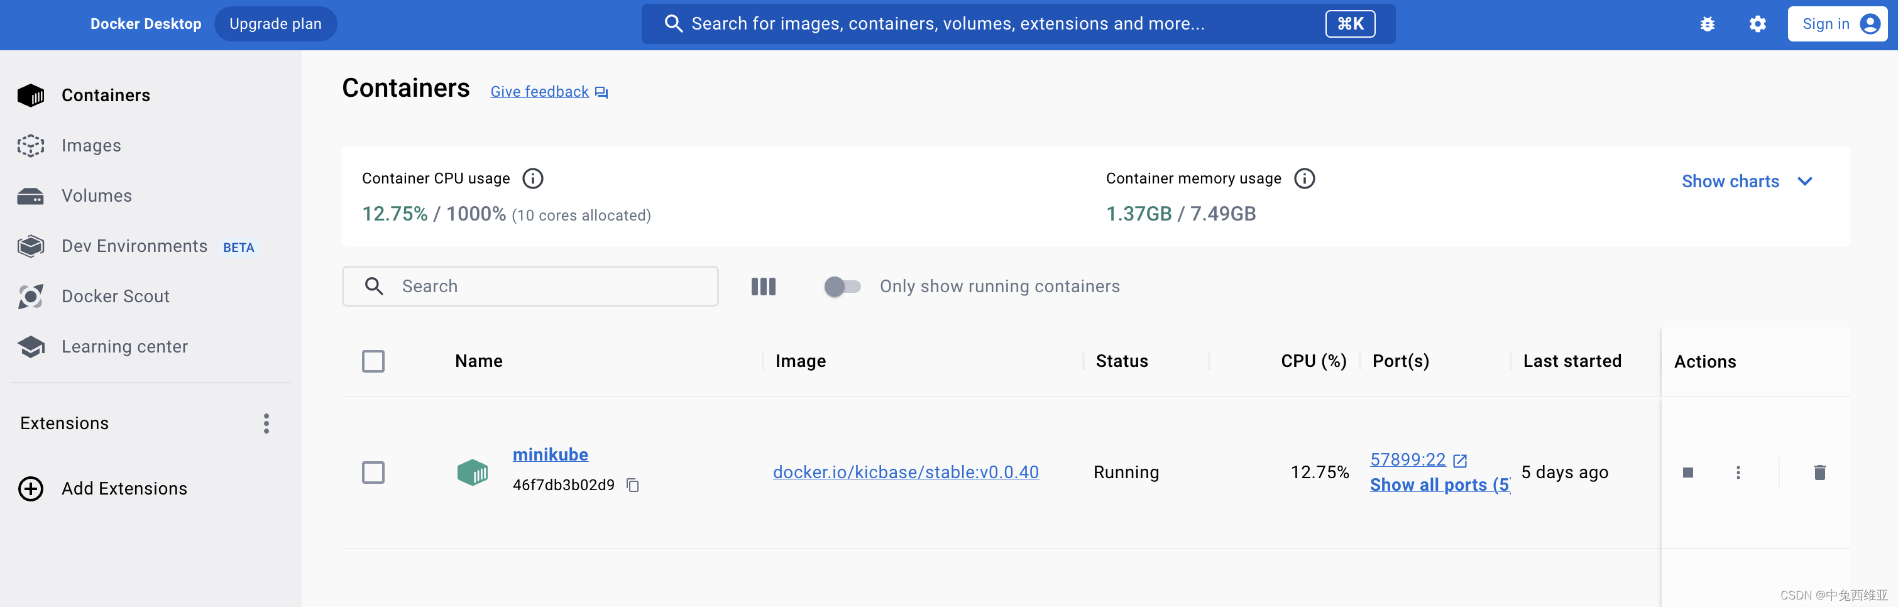Click the Add Extensions plus icon
The height and width of the screenshot is (607, 1898).
(x=31, y=488)
